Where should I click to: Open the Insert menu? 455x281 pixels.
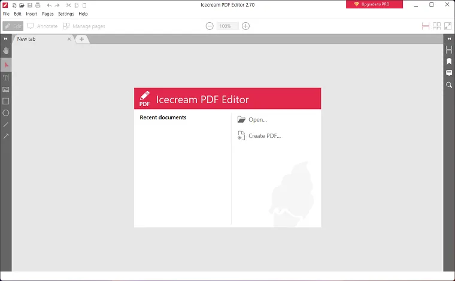tap(32, 14)
